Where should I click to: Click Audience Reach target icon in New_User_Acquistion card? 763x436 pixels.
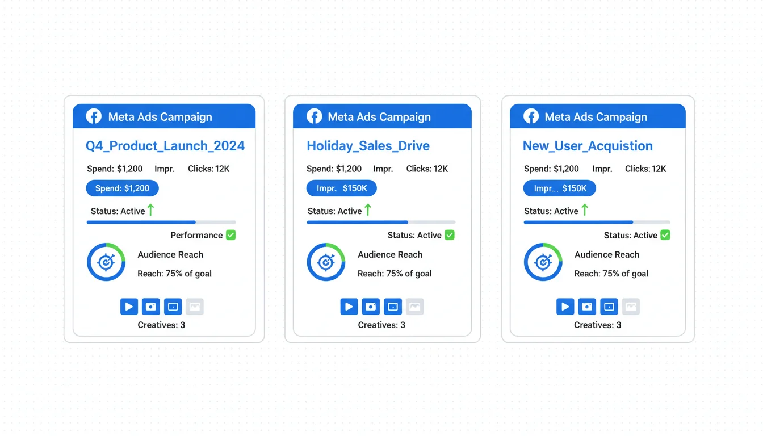point(543,262)
